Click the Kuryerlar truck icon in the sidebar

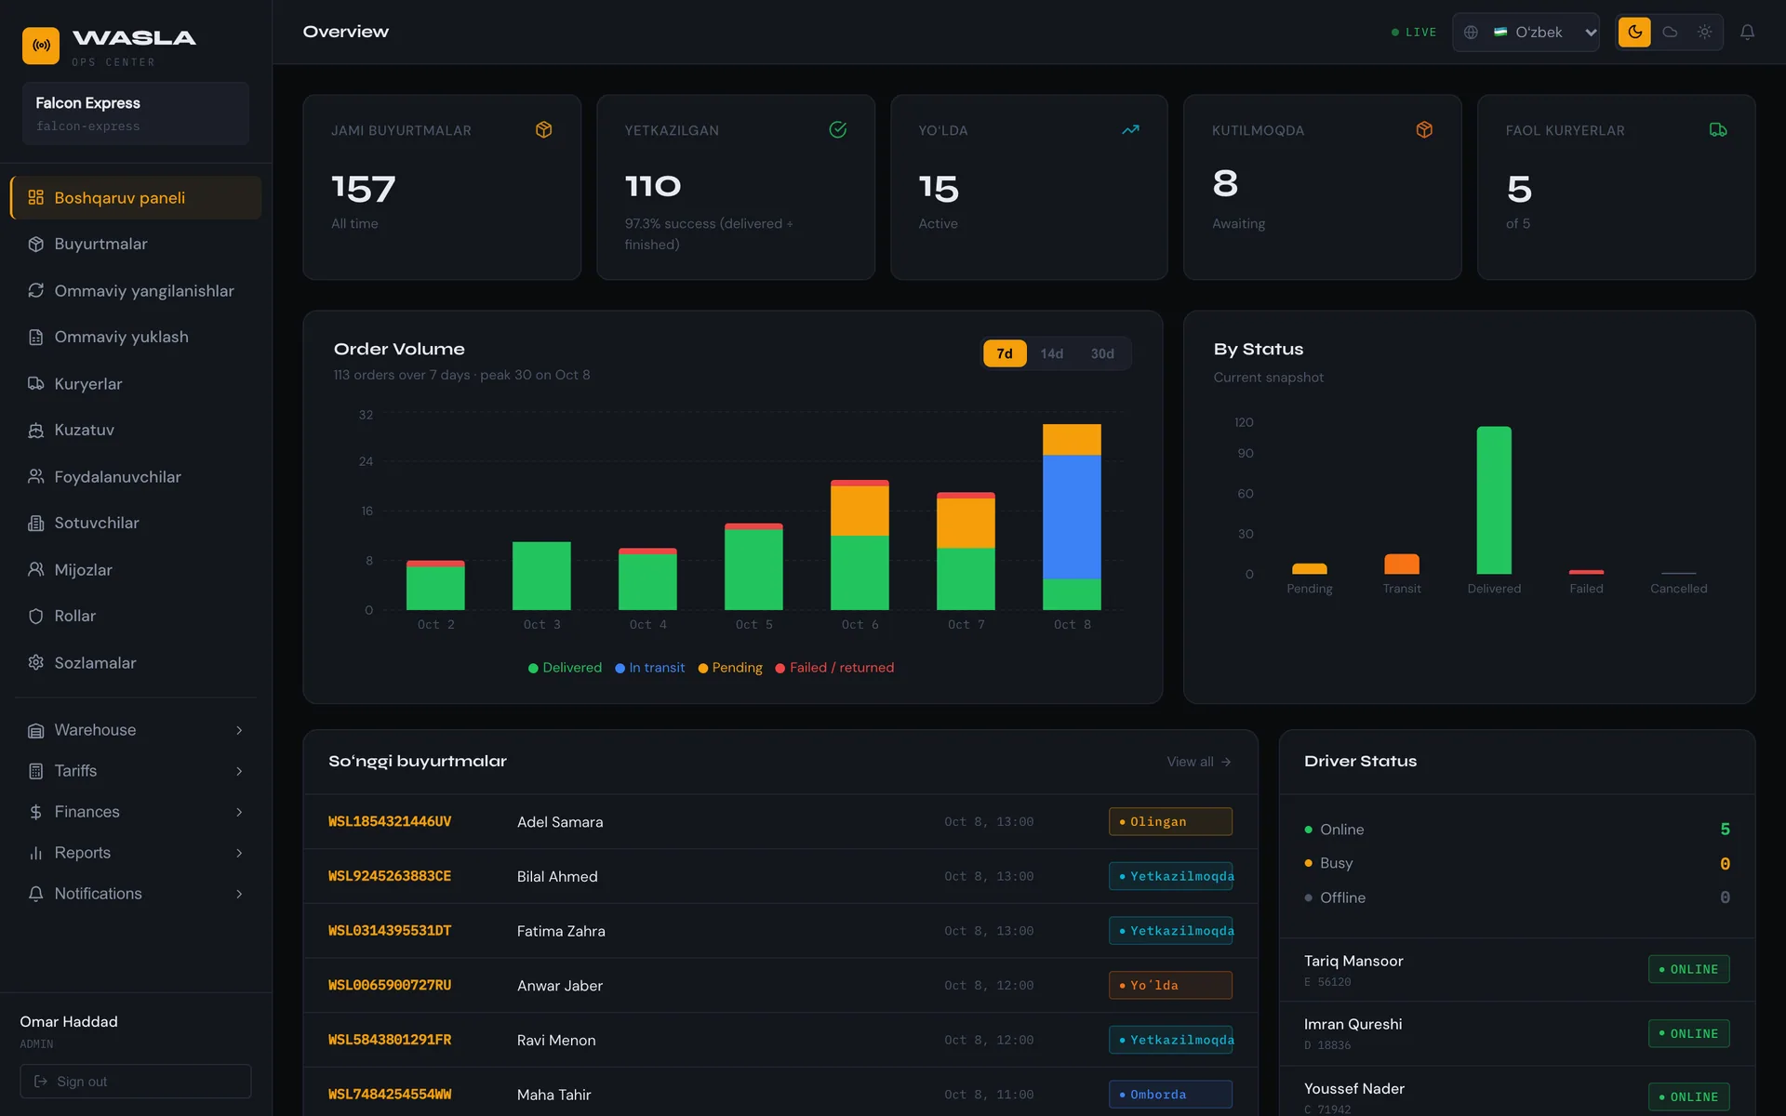(x=36, y=383)
